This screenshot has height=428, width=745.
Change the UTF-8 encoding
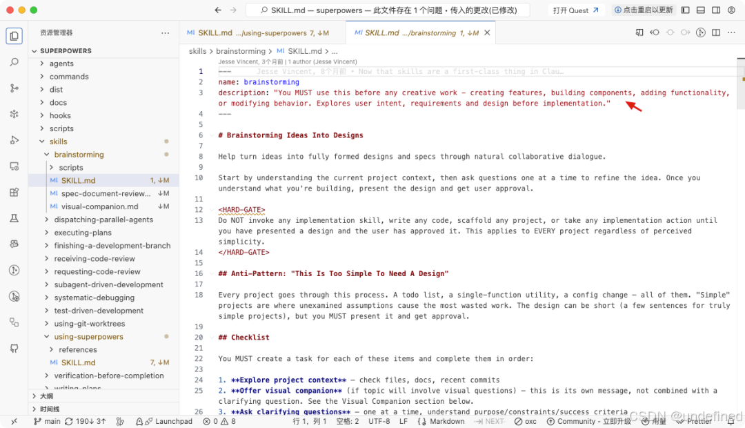tap(379, 421)
